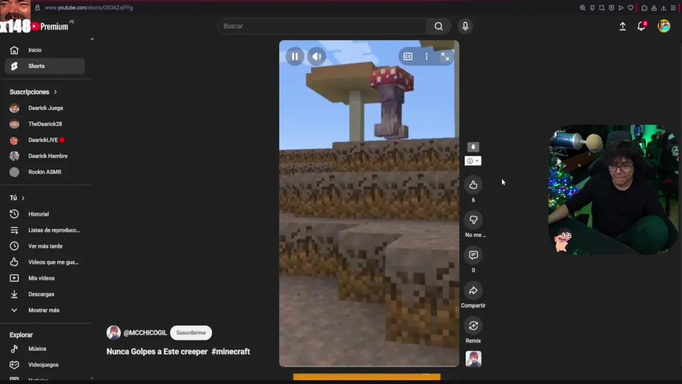Open browser downloads icon

tap(663, 7)
